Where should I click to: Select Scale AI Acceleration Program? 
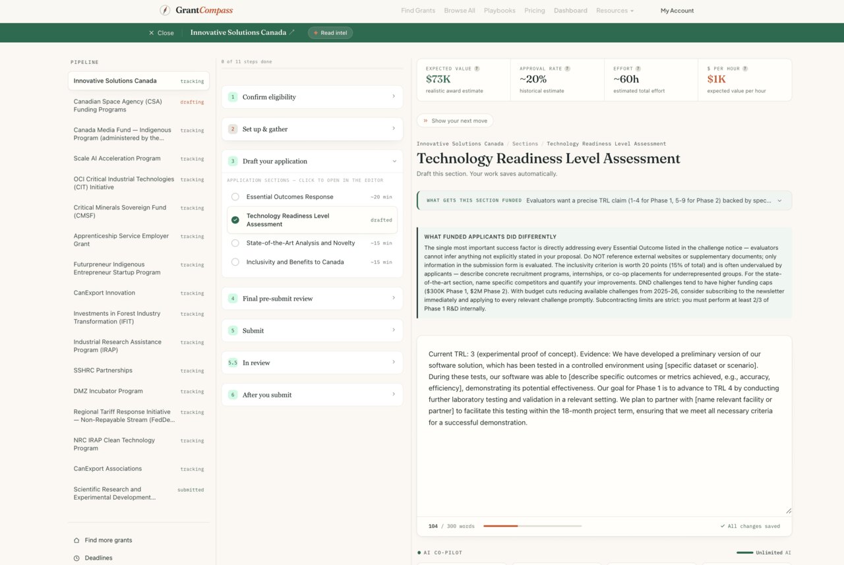(x=138, y=158)
